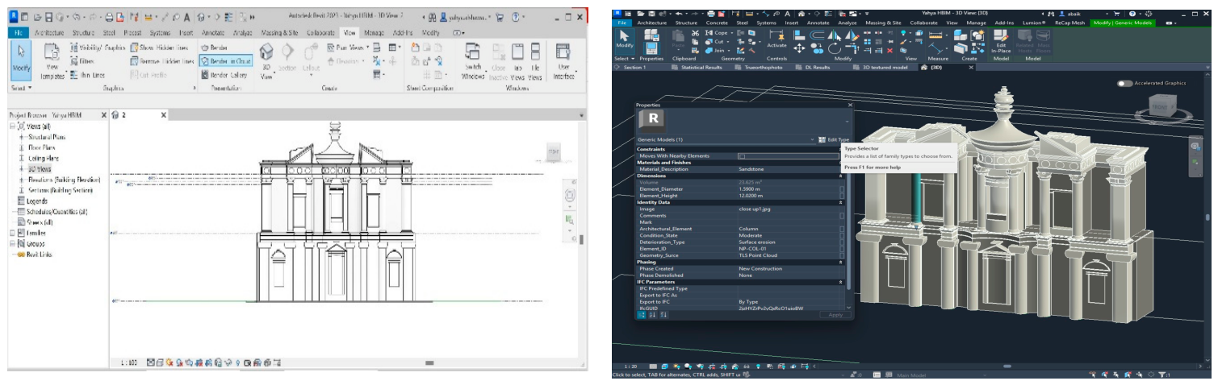
Task: Open View Templates in left window ribbon
Action: tap(52, 61)
